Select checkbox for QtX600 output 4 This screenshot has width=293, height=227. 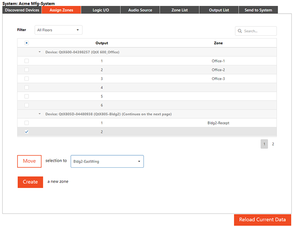[x=27, y=87]
